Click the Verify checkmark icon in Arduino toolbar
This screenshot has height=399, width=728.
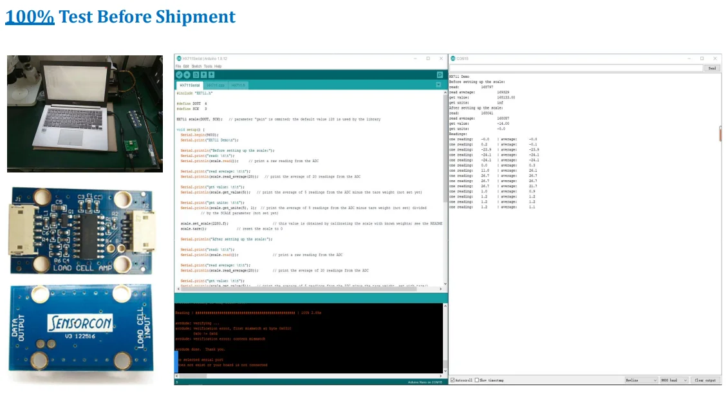[179, 75]
